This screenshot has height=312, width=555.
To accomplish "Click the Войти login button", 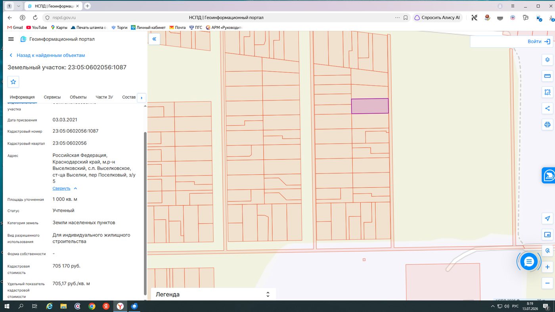I will (539, 42).
